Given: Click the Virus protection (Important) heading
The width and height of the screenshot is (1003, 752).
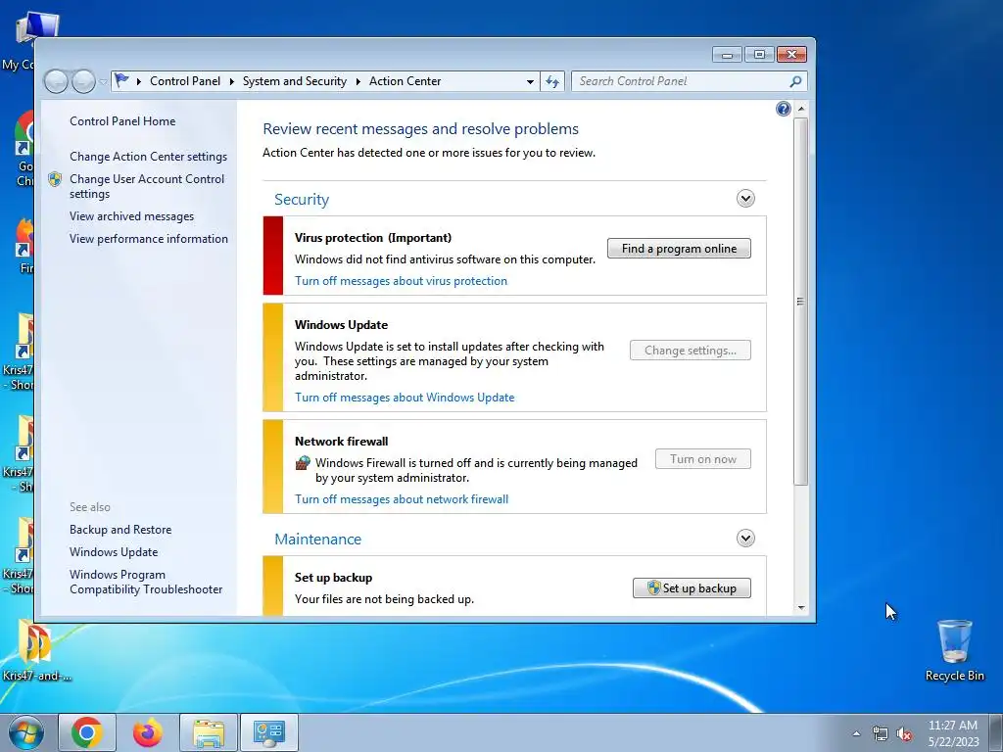Looking at the screenshot, I should click(x=373, y=237).
